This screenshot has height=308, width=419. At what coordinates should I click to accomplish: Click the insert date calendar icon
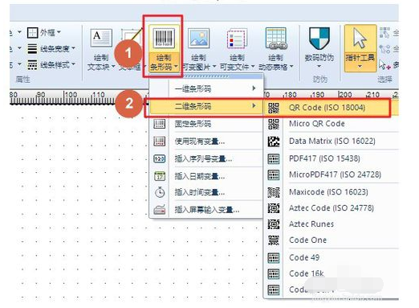point(160,176)
